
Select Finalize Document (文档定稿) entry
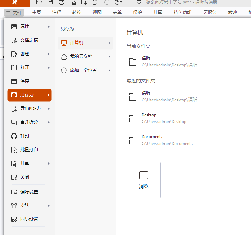tap(29, 40)
